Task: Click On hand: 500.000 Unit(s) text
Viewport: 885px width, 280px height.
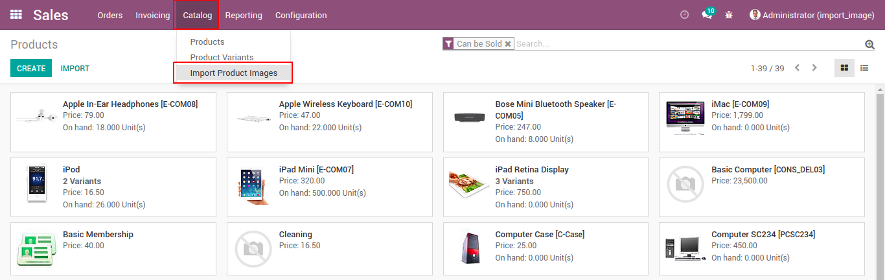Action: [x=323, y=192]
